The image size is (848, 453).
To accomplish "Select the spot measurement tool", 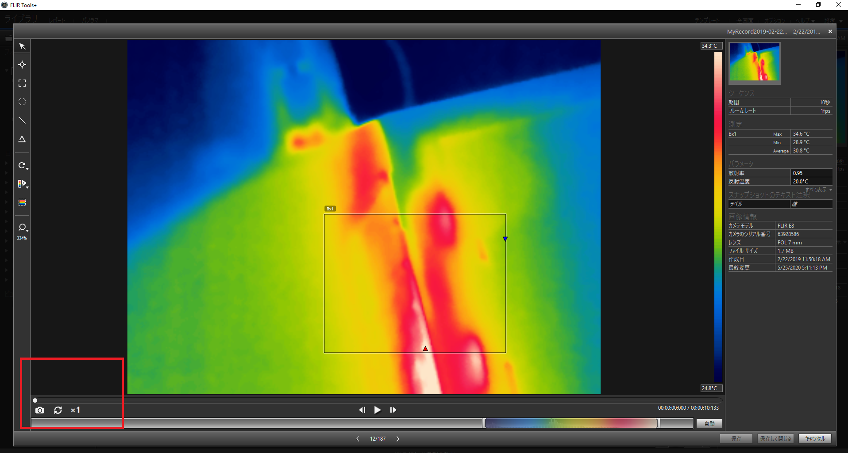I will tap(22, 65).
